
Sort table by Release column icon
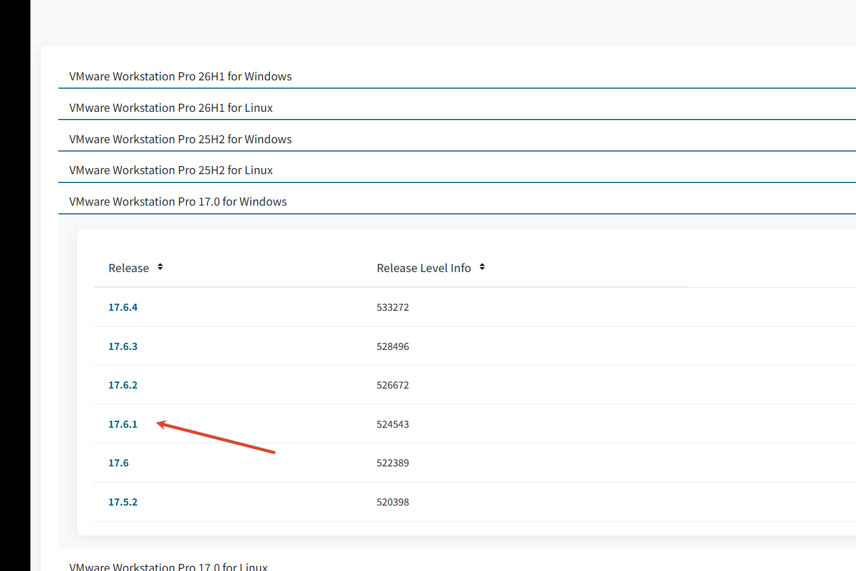(x=160, y=267)
